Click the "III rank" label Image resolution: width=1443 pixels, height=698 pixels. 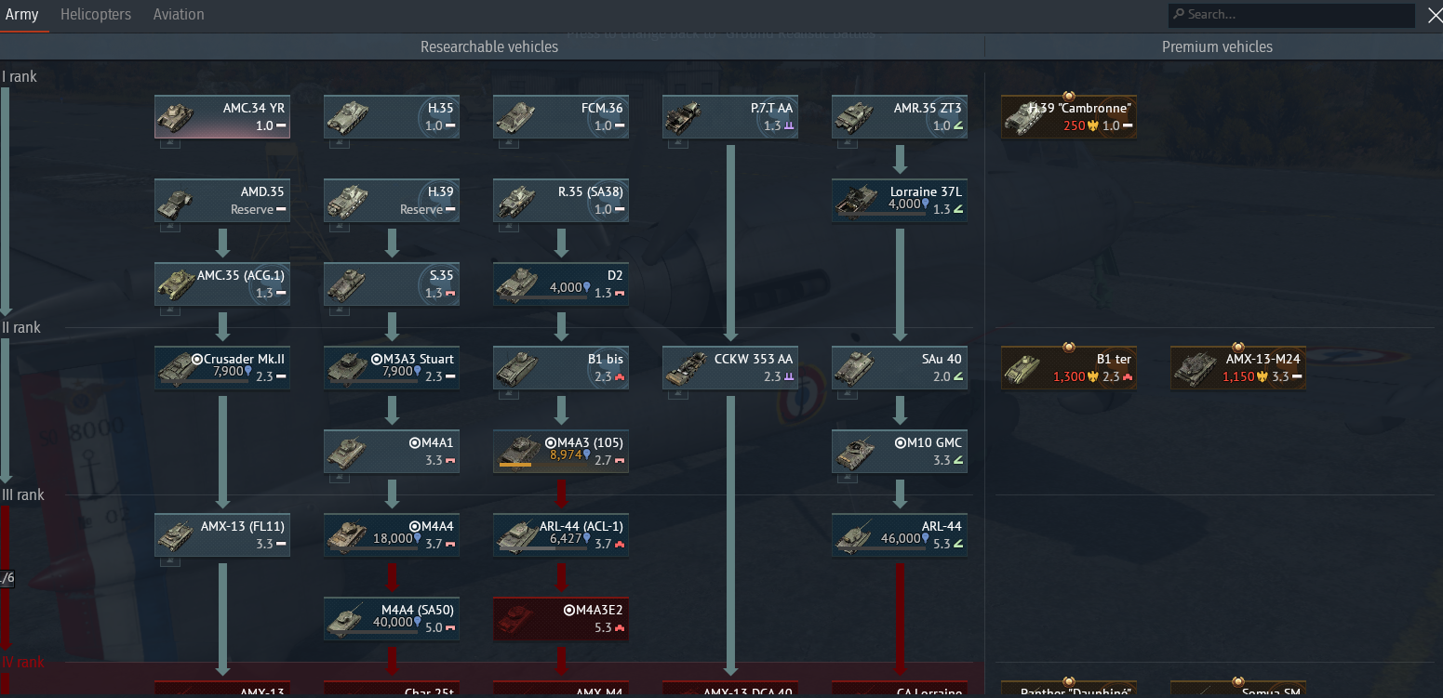23,494
